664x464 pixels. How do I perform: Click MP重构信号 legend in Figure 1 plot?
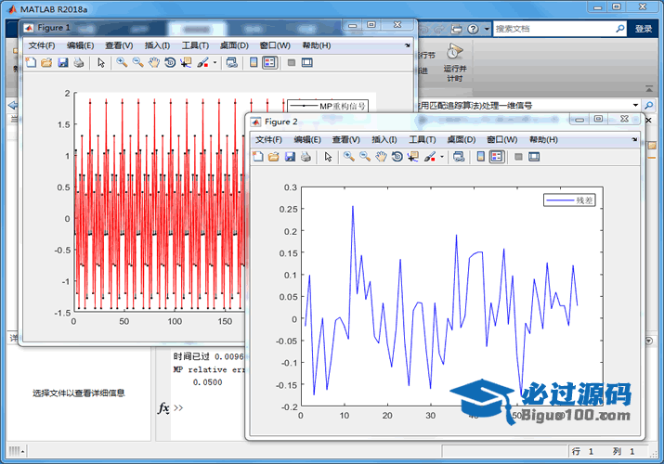328,106
